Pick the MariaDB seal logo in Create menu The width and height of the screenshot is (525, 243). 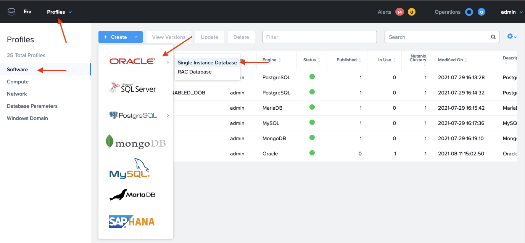(x=132, y=195)
